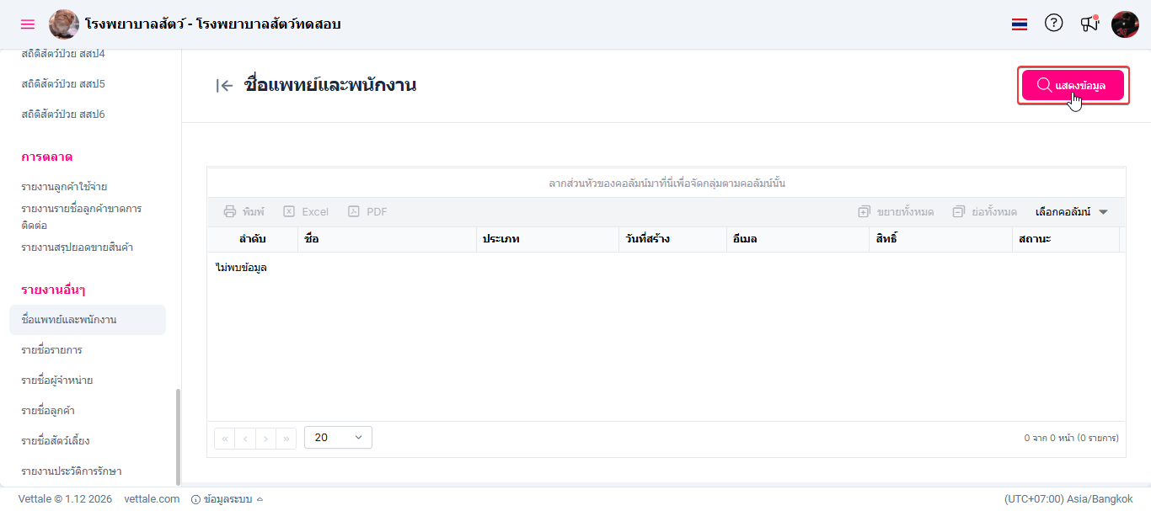Go to first page pager button
1151x511 pixels.
click(225, 438)
